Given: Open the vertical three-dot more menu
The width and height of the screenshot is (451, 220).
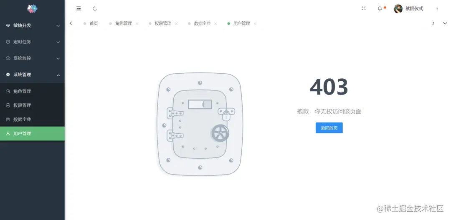Looking at the screenshot, I should tap(437, 9).
